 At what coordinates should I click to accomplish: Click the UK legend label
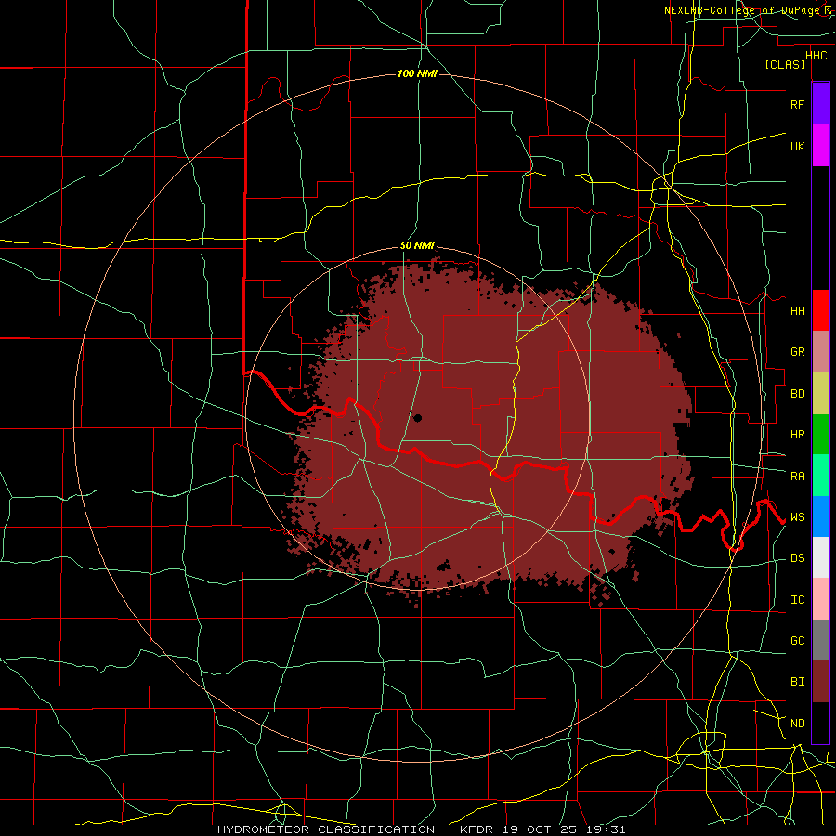[x=797, y=146]
